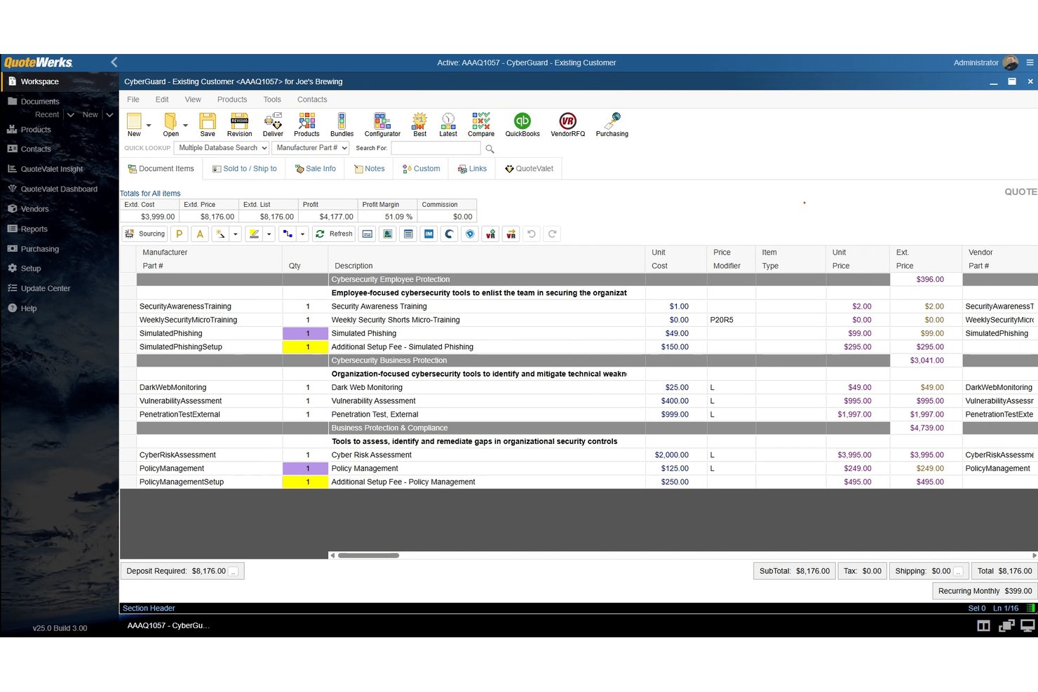Expand the Open button dropdown arrow

[x=185, y=125]
